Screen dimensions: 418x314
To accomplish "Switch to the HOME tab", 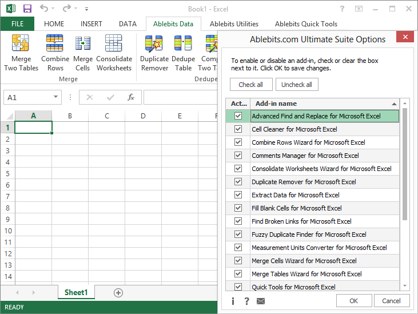I will pos(54,23).
